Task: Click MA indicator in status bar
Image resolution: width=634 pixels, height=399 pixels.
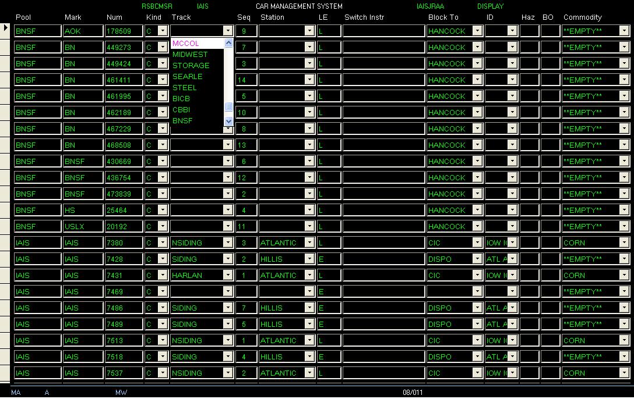Action: point(16,392)
